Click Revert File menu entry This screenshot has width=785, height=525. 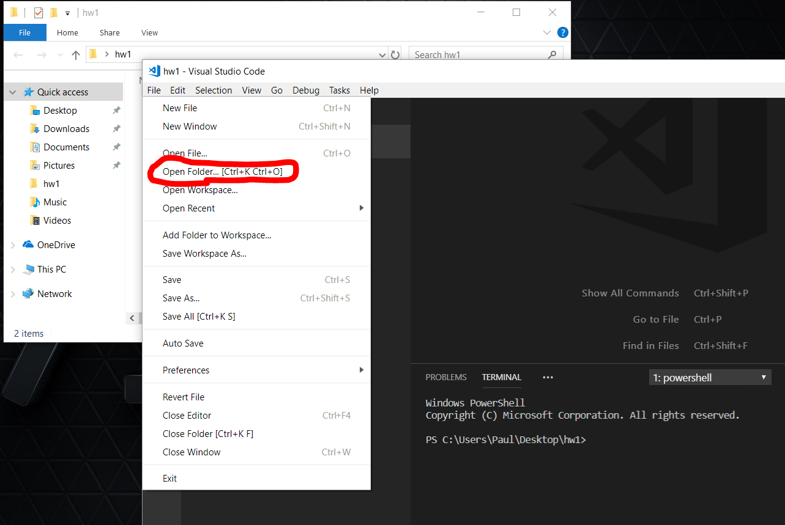coord(256,397)
